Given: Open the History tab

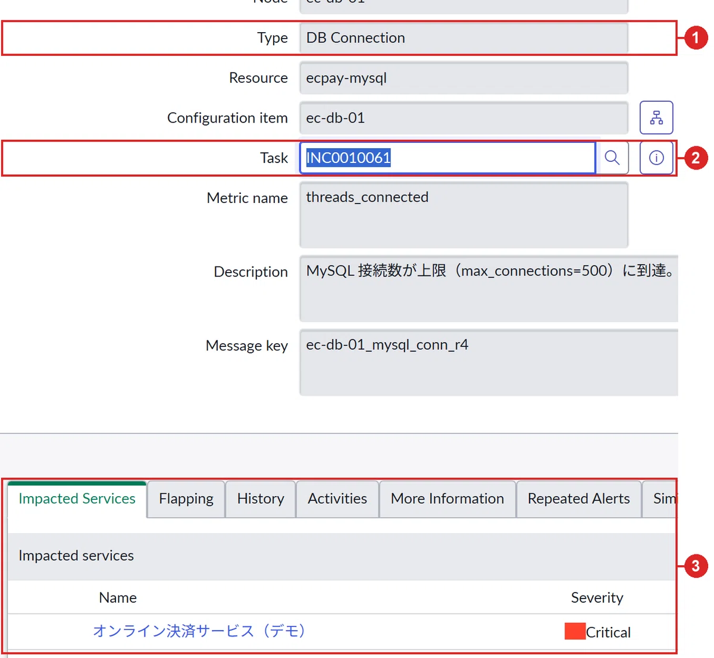Looking at the screenshot, I should (x=261, y=499).
